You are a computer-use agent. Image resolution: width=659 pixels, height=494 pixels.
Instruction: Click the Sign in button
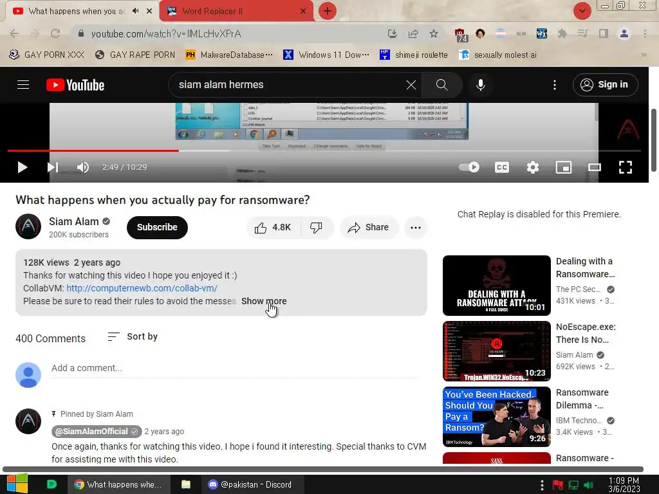[x=605, y=85]
